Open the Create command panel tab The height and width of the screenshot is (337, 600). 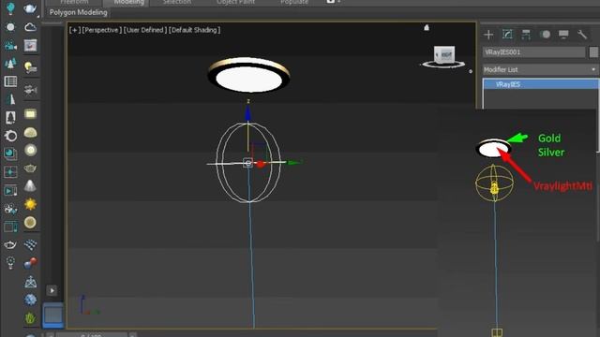(488, 35)
